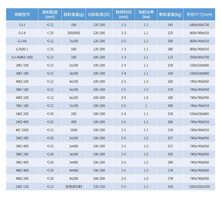Select the 电机功率(kw) column header

point(146,14)
